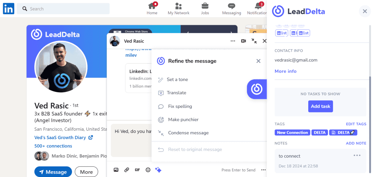Click the AI sparkle icon in message toolbar
Image resolution: width=374 pixels, height=177 pixels.
click(x=158, y=170)
